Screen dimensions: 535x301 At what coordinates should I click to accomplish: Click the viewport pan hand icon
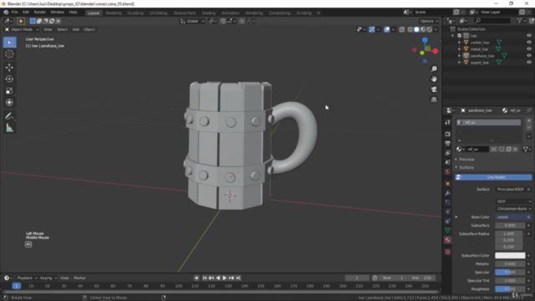[434, 79]
